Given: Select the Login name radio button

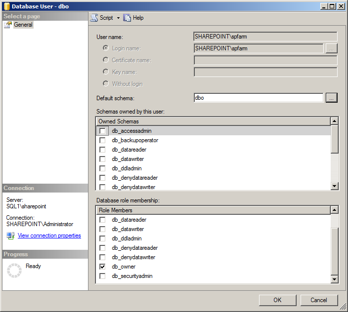Looking at the screenshot, I should click(106, 48).
